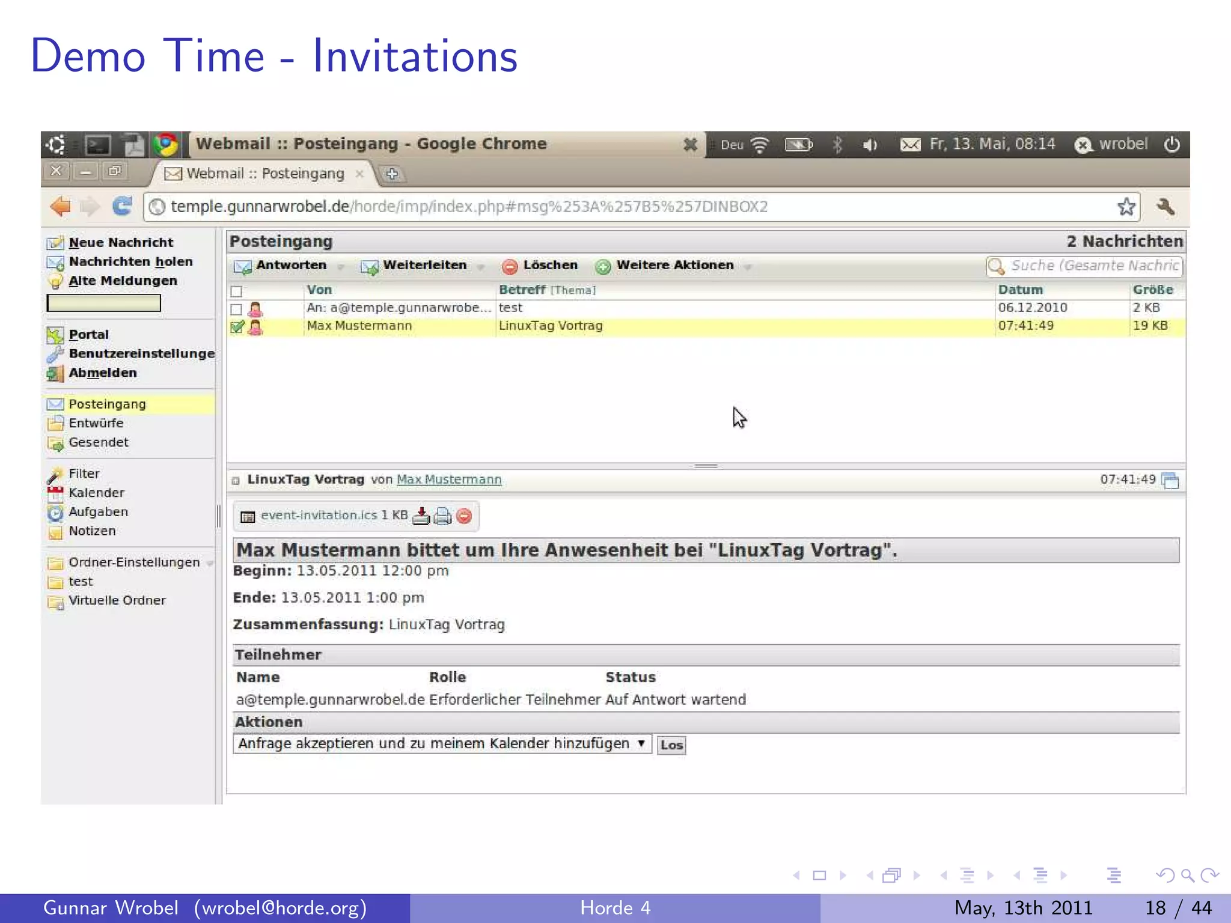This screenshot has width=1231, height=923.
Task: Open the invitation action dropdown
Action: (x=442, y=744)
